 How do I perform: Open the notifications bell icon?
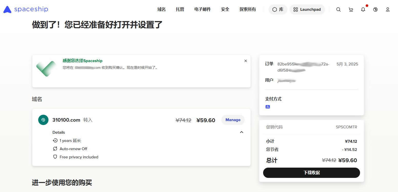[x=363, y=9]
